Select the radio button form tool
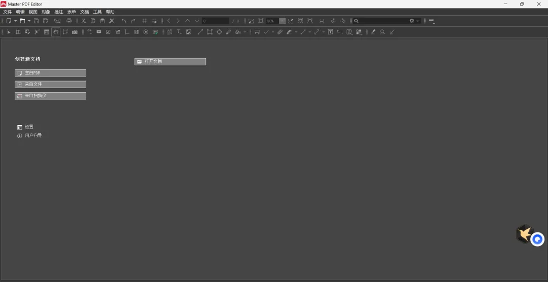The width and height of the screenshot is (548, 282). pos(146,32)
